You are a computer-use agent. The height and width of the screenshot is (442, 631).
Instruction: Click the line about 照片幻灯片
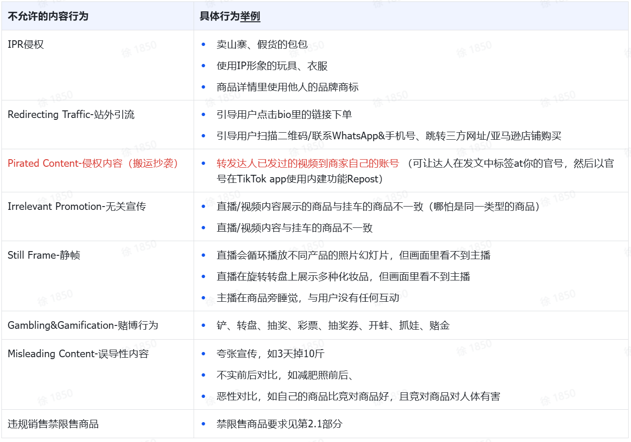(x=354, y=255)
